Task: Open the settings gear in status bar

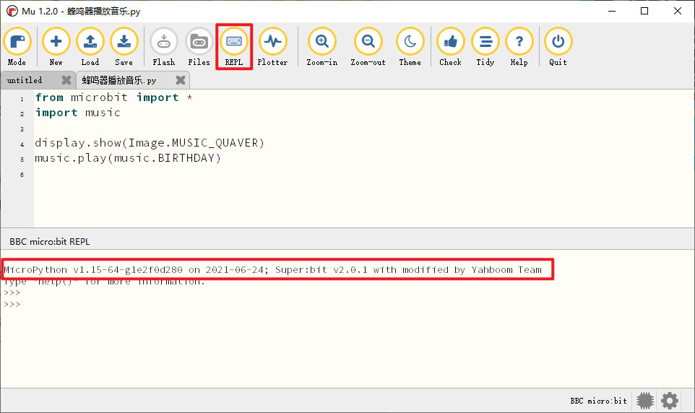Action: 669,401
